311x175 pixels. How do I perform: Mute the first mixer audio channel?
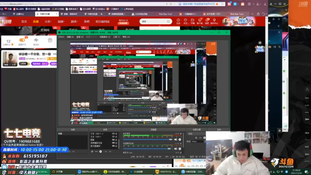pyautogui.click(x=176, y=140)
